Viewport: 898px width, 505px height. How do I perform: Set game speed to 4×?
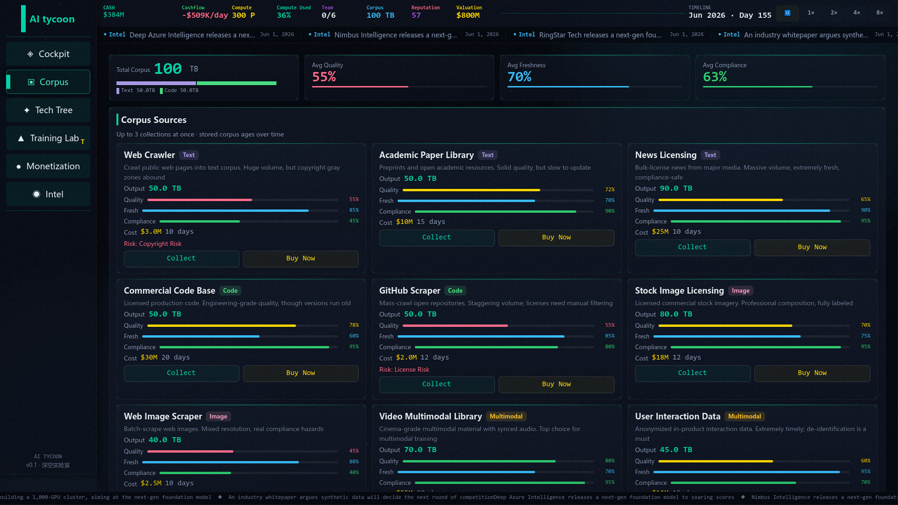[x=857, y=13]
